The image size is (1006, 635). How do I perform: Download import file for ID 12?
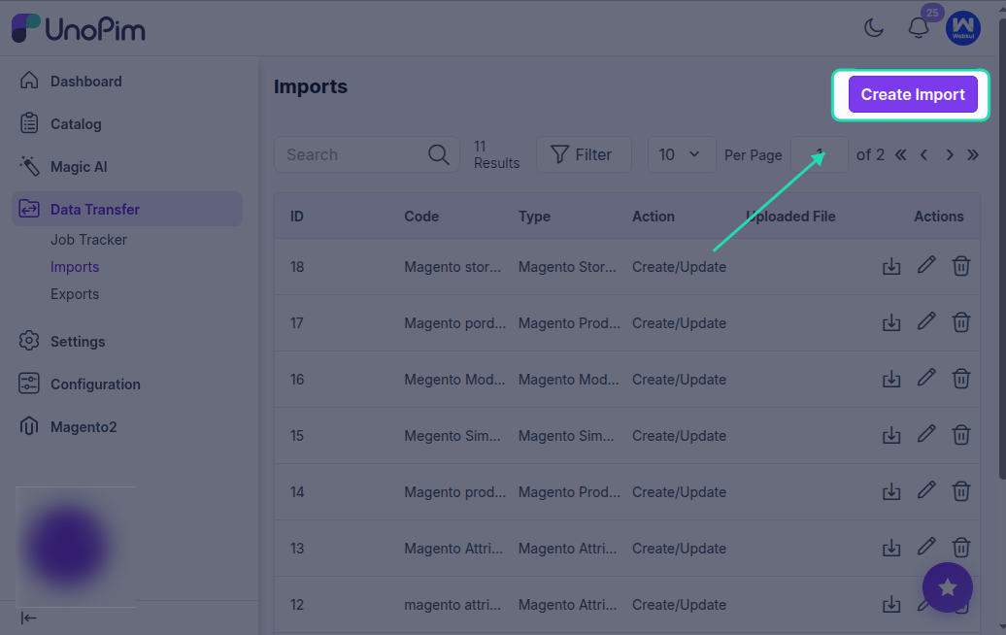pyautogui.click(x=891, y=605)
